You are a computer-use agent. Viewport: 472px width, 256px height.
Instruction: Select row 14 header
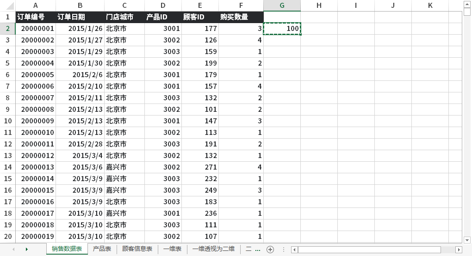tap(7, 167)
